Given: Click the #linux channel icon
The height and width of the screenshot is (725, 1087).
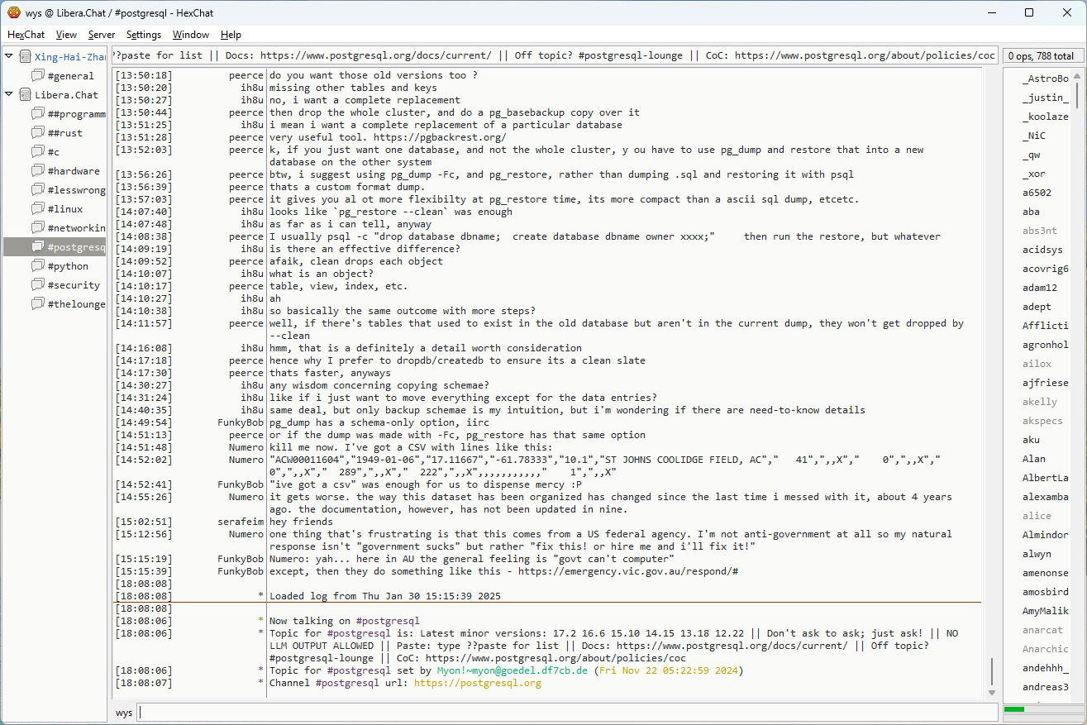Looking at the screenshot, I should 38,209.
